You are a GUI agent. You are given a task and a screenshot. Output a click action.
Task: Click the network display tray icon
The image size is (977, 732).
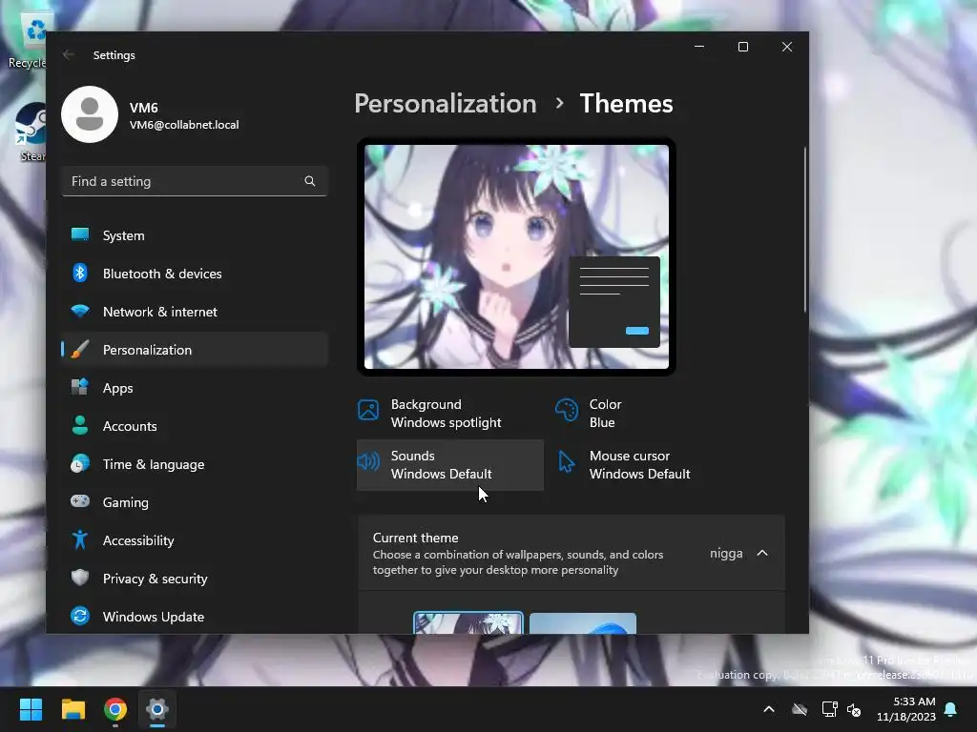click(x=829, y=709)
